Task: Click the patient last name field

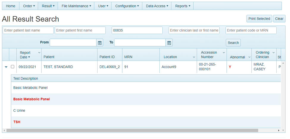Action: pyautogui.click(x=28, y=30)
